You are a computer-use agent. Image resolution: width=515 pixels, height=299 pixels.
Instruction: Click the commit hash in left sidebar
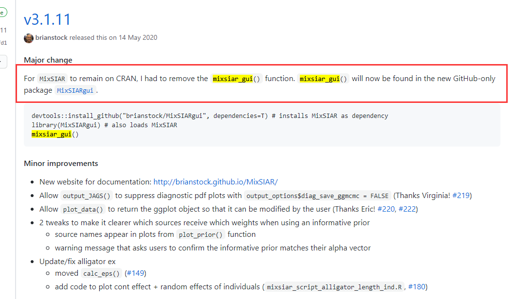(3, 43)
